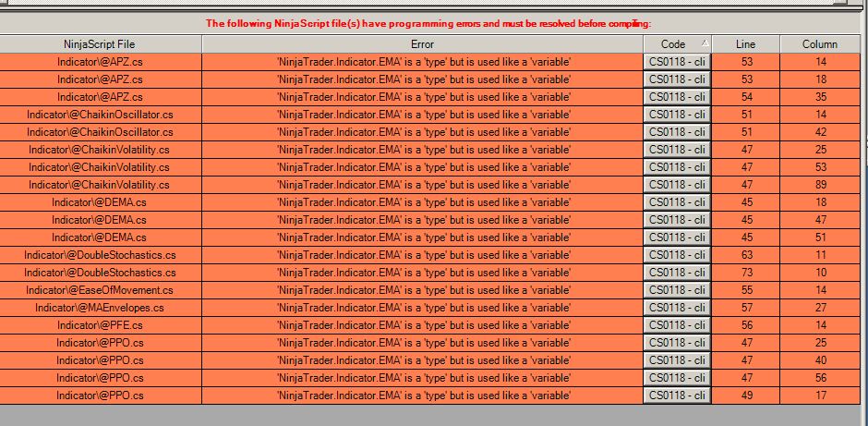868x426 pixels.
Task: Open CS0118 button for @DEMA.cs column 47
Action: pos(677,220)
